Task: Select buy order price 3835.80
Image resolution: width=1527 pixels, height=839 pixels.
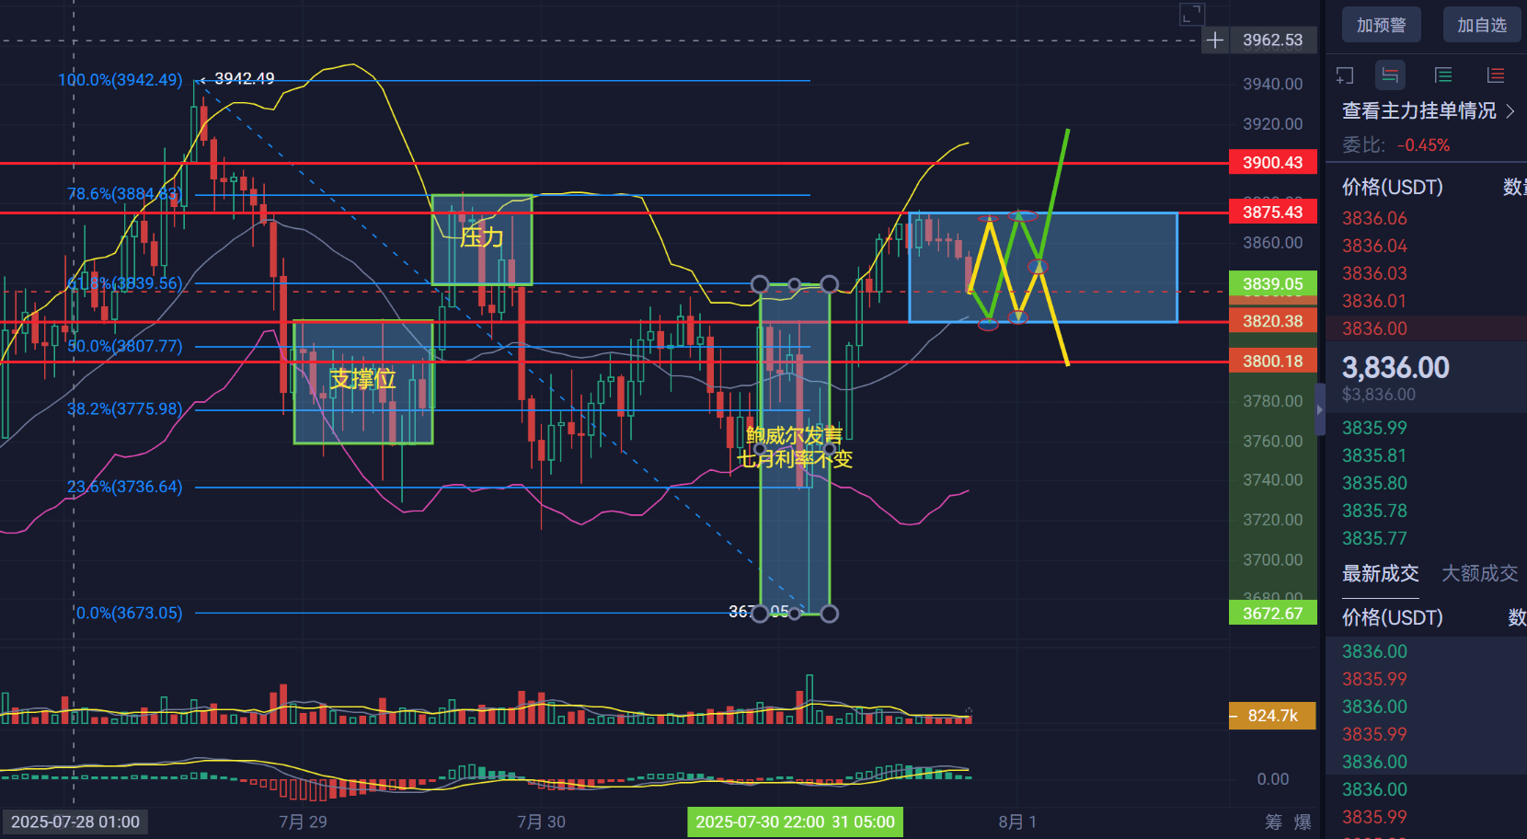Action: click(1374, 483)
